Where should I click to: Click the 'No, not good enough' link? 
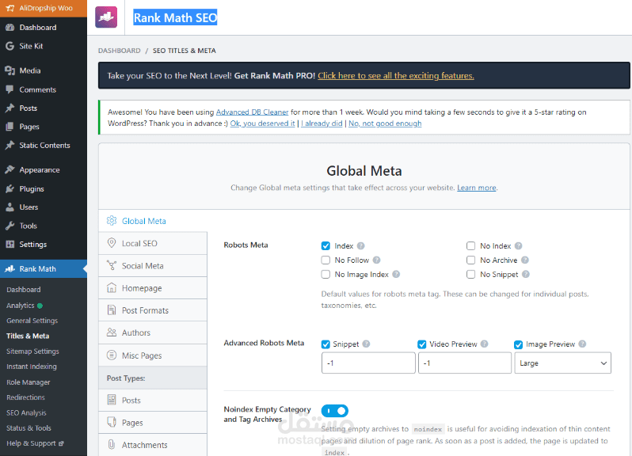point(385,123)
